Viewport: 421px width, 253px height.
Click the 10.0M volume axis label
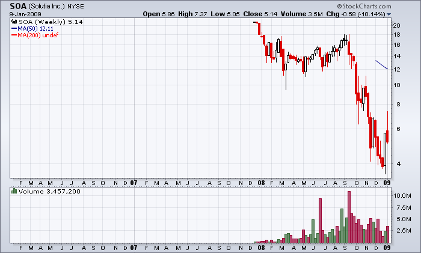(402, 195)
